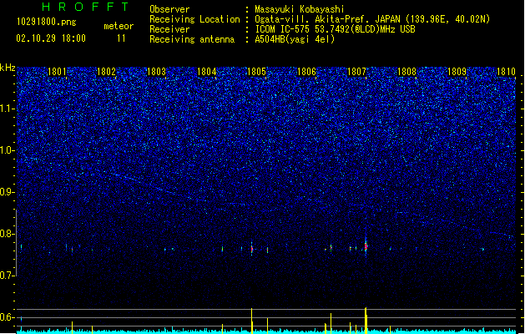Click the 0.6 kHz axis label
The image size is (525, 334).
(x=7, y=317)
